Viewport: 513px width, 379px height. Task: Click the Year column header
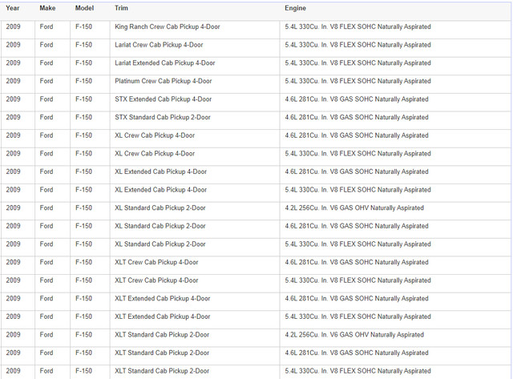pos(13,8)
